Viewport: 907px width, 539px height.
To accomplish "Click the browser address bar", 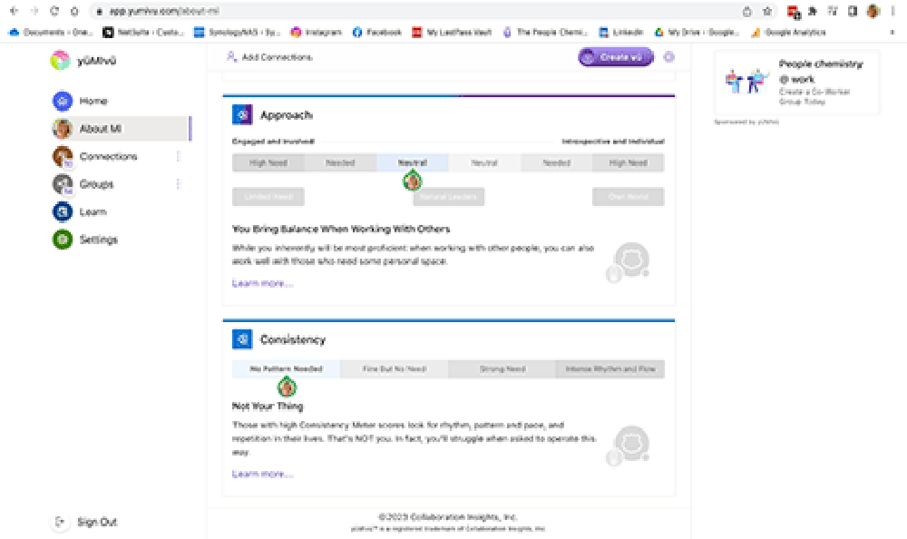I will click(x=363, y=13).
